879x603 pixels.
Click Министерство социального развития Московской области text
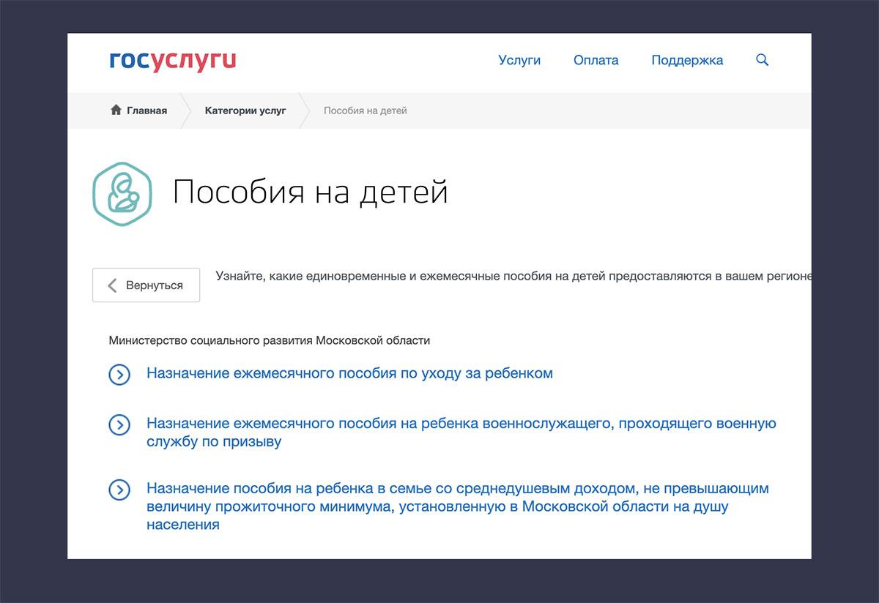[270, 340]
